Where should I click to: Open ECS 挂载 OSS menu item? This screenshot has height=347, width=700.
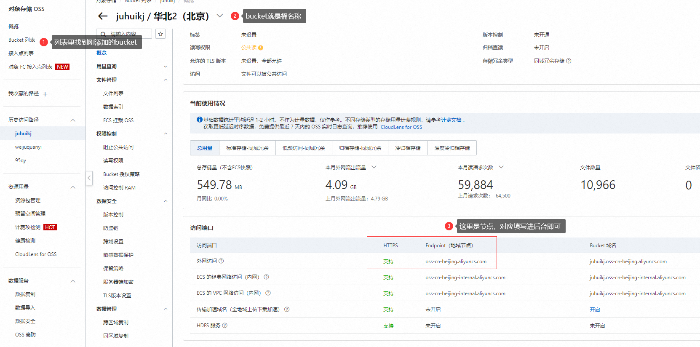118,120
